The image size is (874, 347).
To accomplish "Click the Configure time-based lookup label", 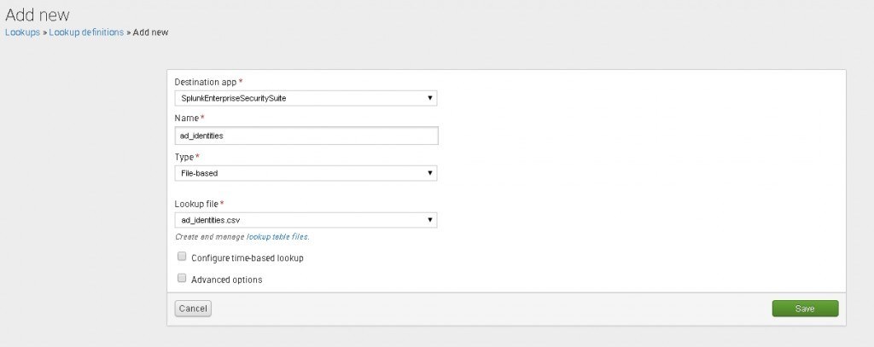I will [x=247, y=257].
